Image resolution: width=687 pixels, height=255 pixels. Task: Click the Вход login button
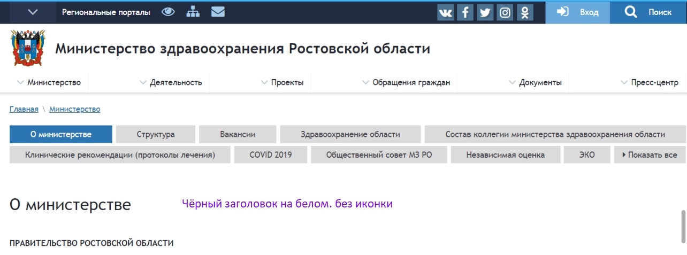click(x=578, y=12)
